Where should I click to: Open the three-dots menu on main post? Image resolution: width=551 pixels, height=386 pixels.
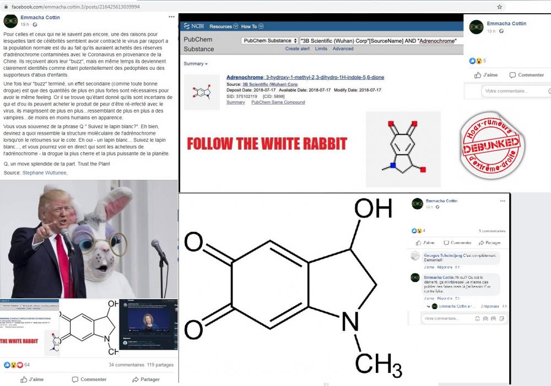point(171,17)
